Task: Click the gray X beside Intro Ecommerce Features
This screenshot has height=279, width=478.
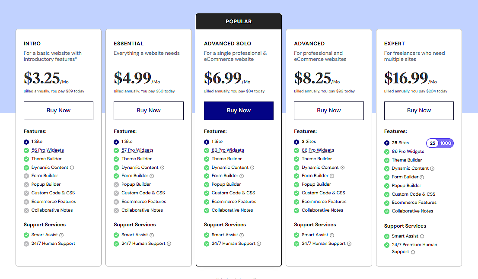Action: [26, 201]
